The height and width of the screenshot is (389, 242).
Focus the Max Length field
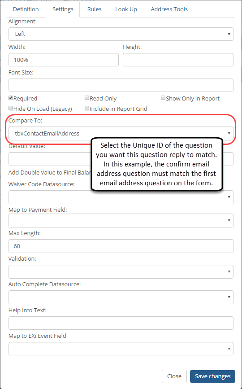[121, 246]
